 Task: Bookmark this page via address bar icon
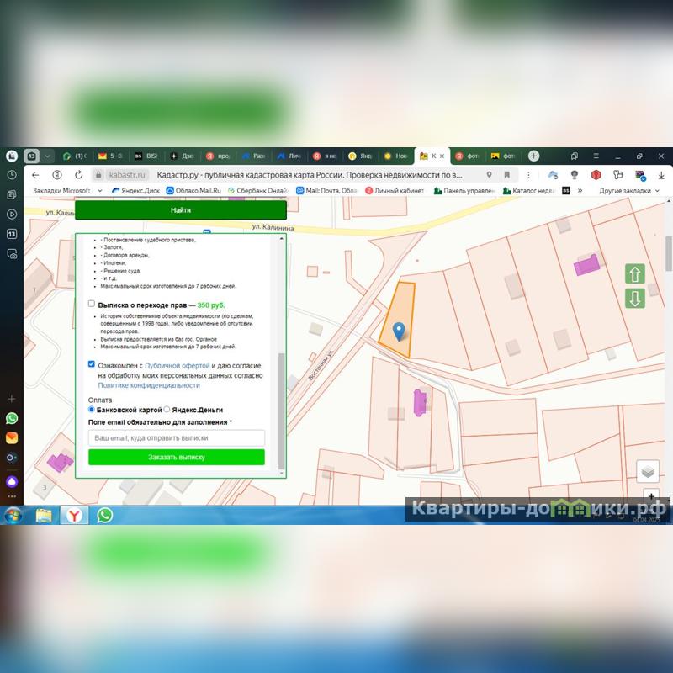tap(506, 175)
